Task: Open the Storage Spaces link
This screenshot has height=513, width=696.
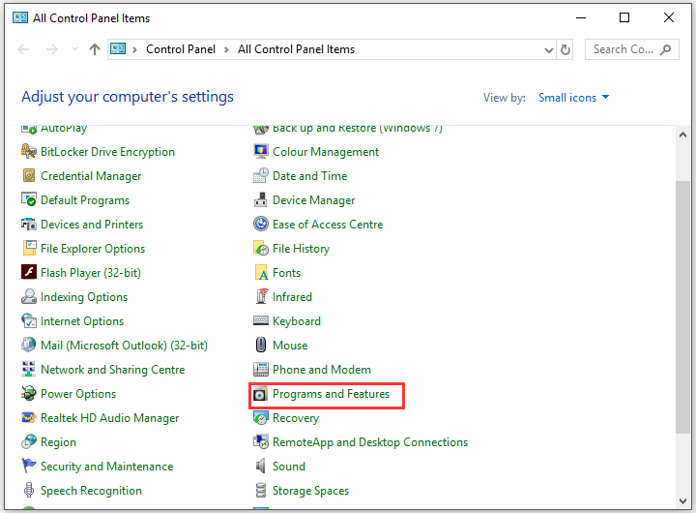Action: point(310,491)
